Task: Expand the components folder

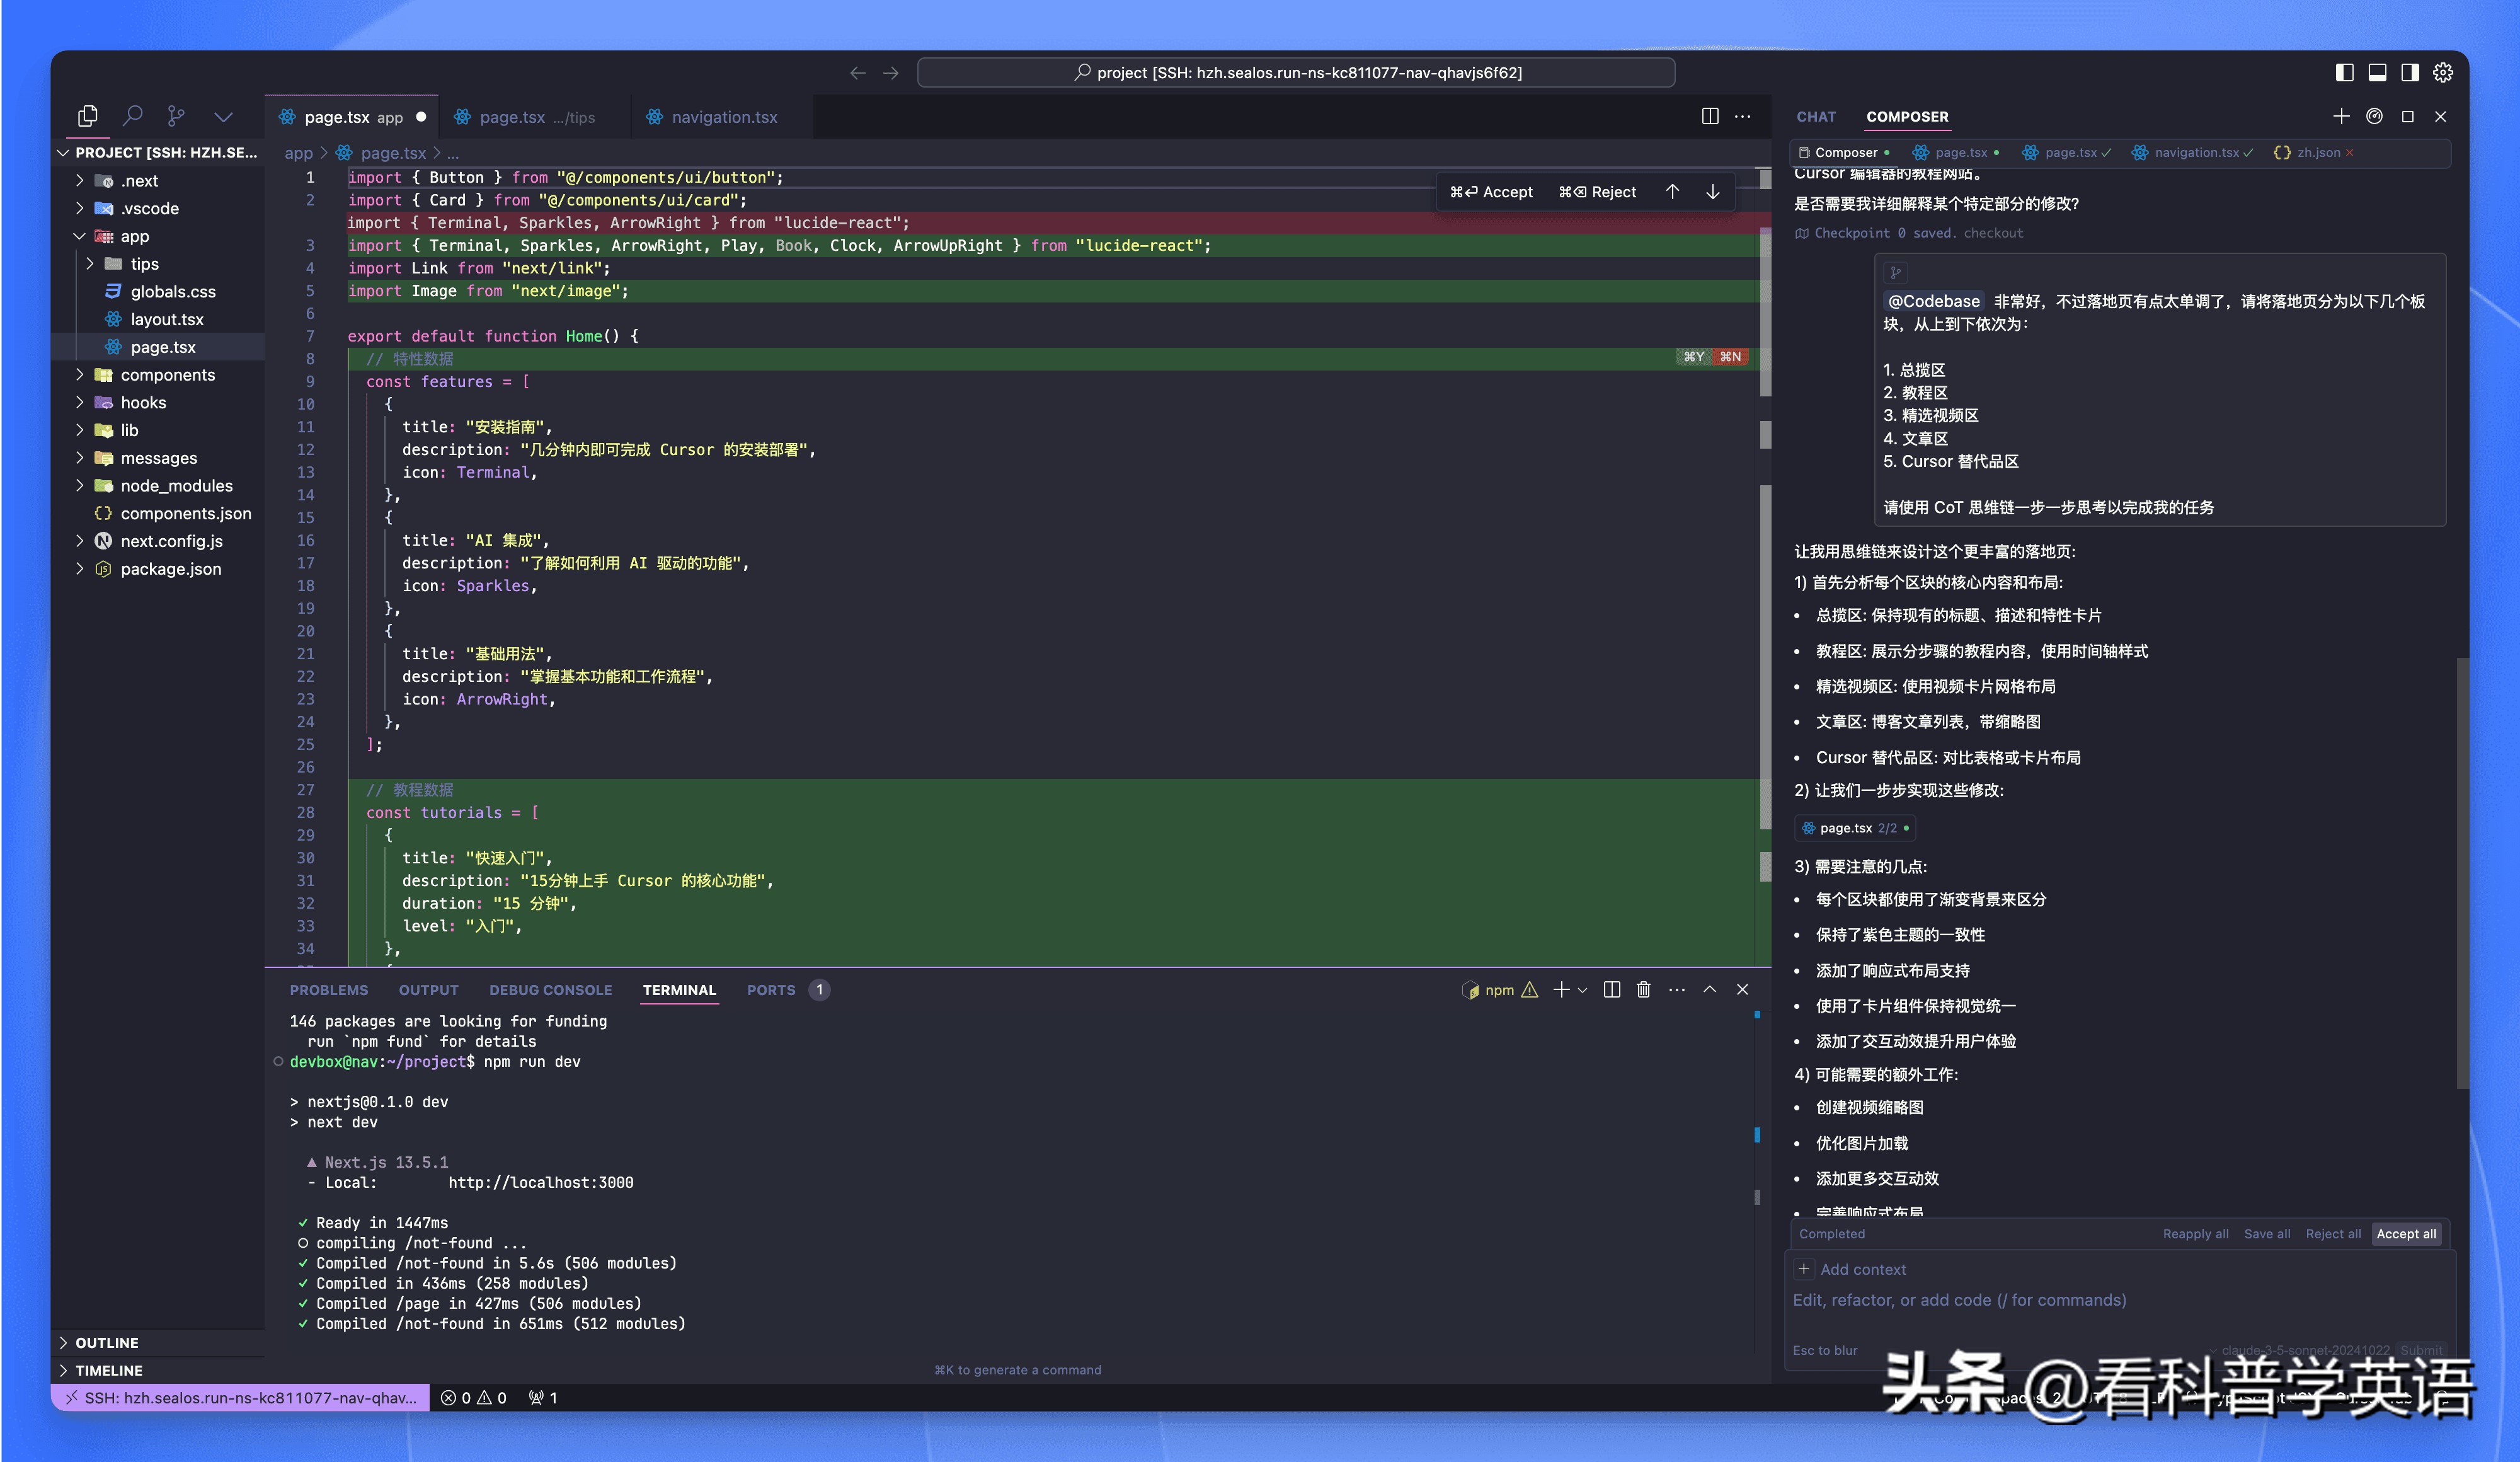Action: [x=167, y=374]
